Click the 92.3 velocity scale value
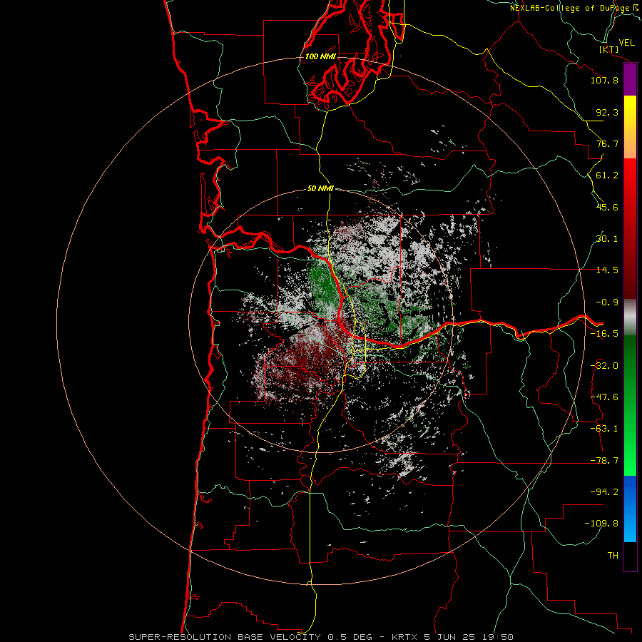This screenshot has width=642, height=642. (607, 112)
